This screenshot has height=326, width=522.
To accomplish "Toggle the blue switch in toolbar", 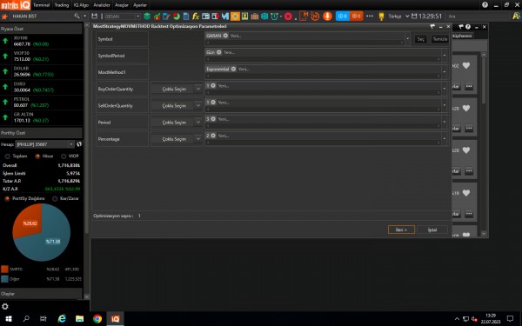I will click(x=342, y=16).
